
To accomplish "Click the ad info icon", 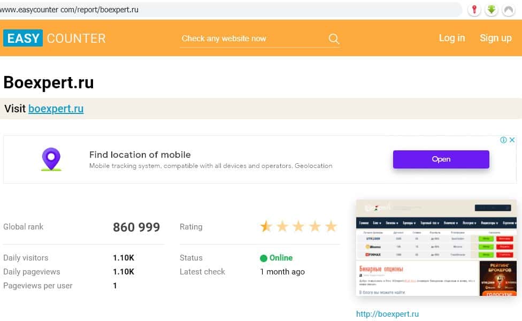I will 503,140.
